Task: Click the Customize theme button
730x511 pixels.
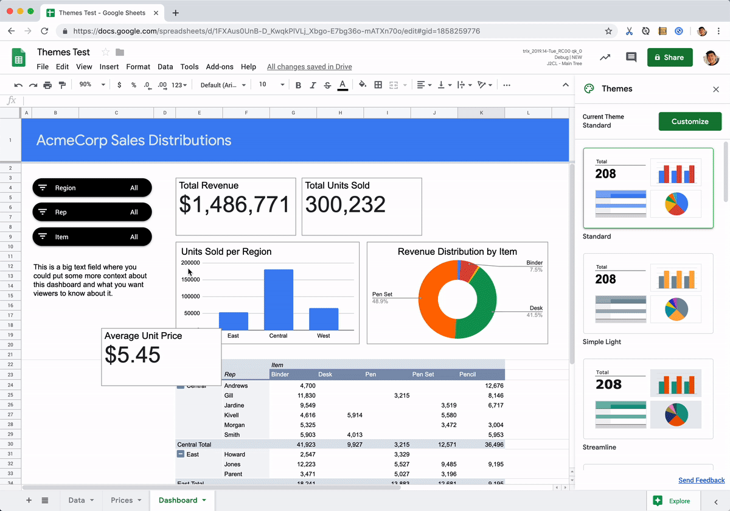Action: click(x=690, y=121)
